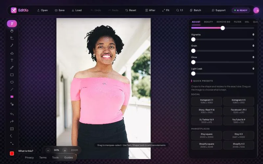This screenshot has height=164, width=263.
Task: Switch to the HSL tab
Action: [247, 22]
